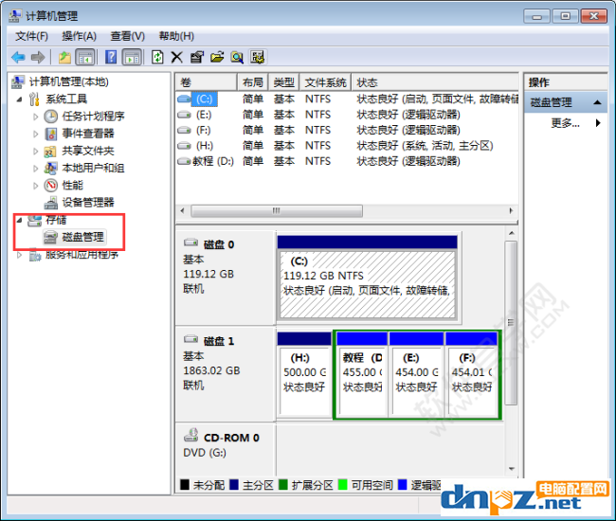Click the 磁盘管理 disk icon in tree
616x521 pixels.
tap(50, 237)
